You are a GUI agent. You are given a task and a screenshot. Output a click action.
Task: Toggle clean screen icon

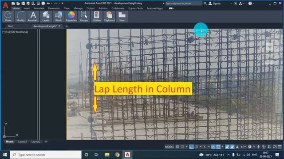275,147
